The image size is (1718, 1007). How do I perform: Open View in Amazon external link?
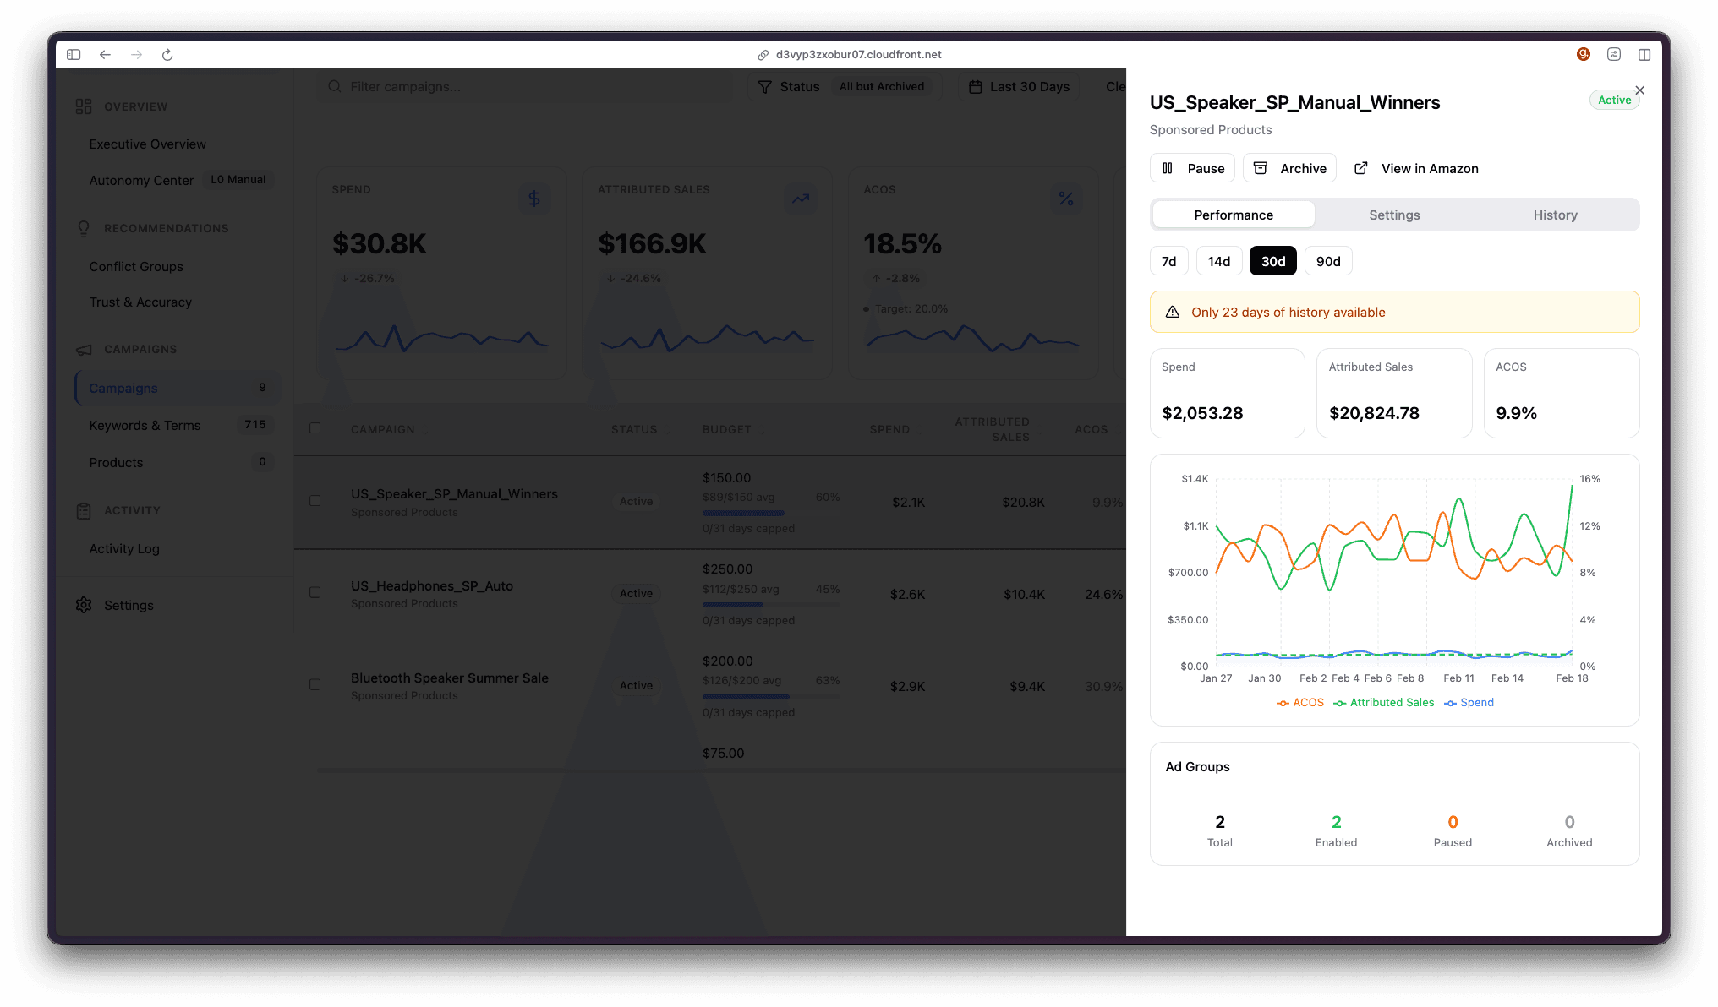pyautogui.click(x=1416, y=168)
